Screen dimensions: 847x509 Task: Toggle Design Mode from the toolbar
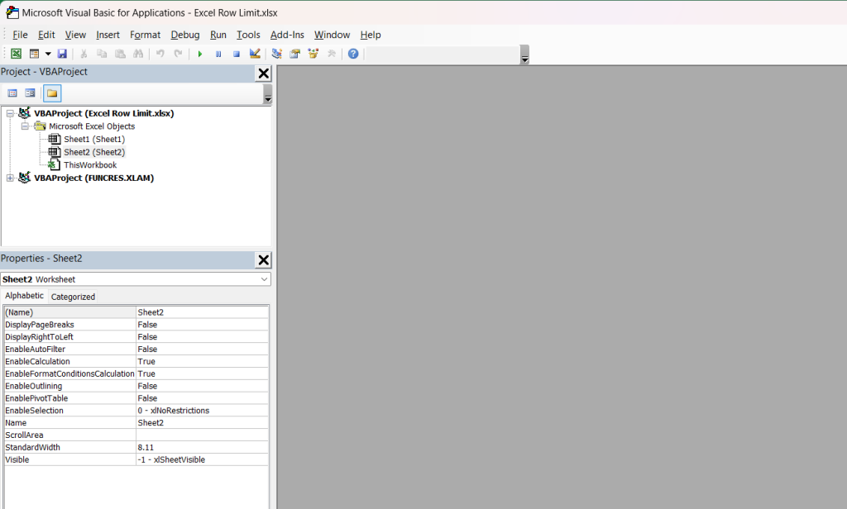254,53
